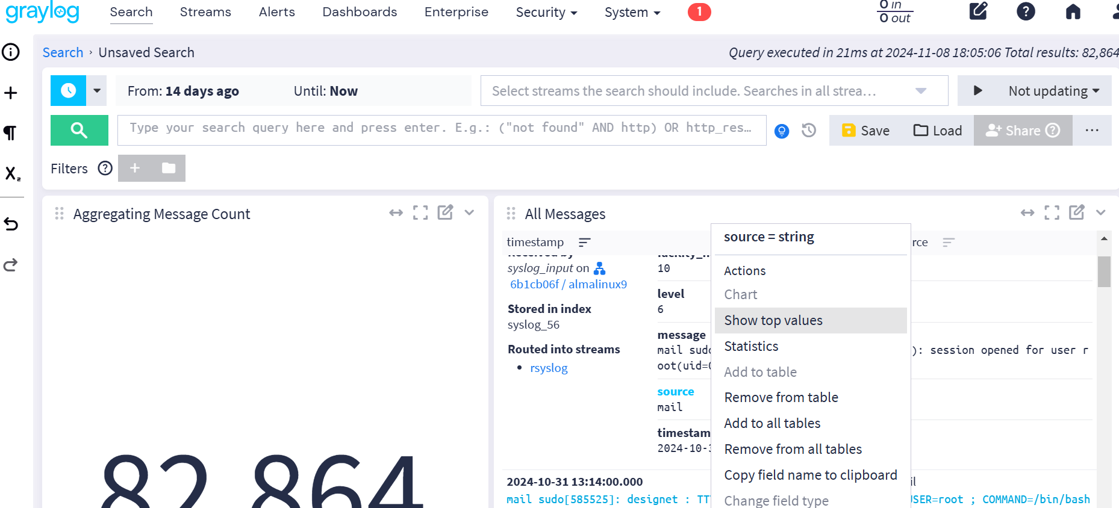Go to the Dashboards tab
The height and width of the screenshot is (508, 1119).
click(x=360, y=12)
